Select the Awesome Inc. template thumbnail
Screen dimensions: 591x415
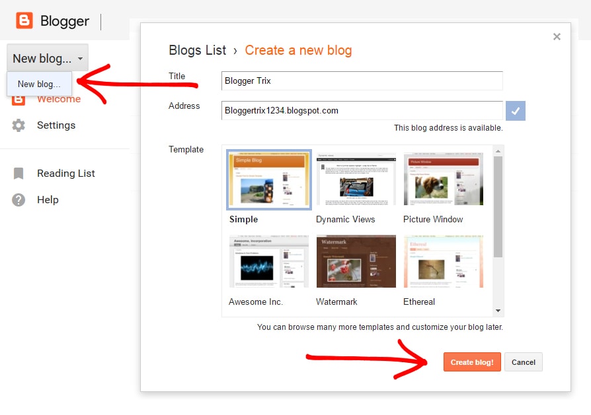pyautogui.click(x=269, y=261)
